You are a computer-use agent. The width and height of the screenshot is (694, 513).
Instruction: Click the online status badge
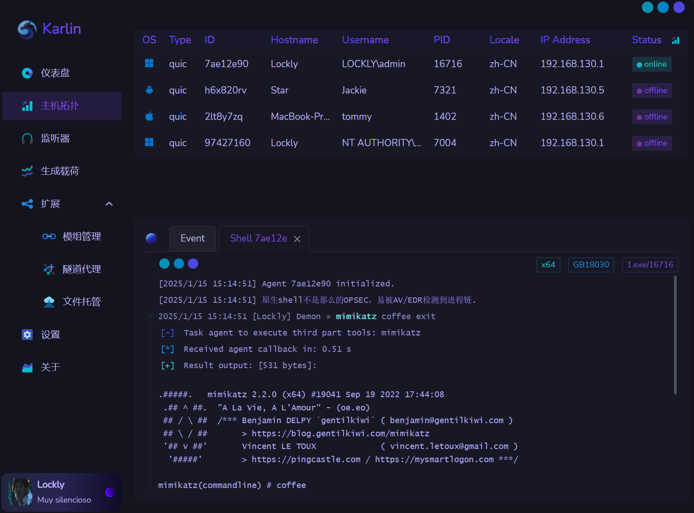click(652, 64)
